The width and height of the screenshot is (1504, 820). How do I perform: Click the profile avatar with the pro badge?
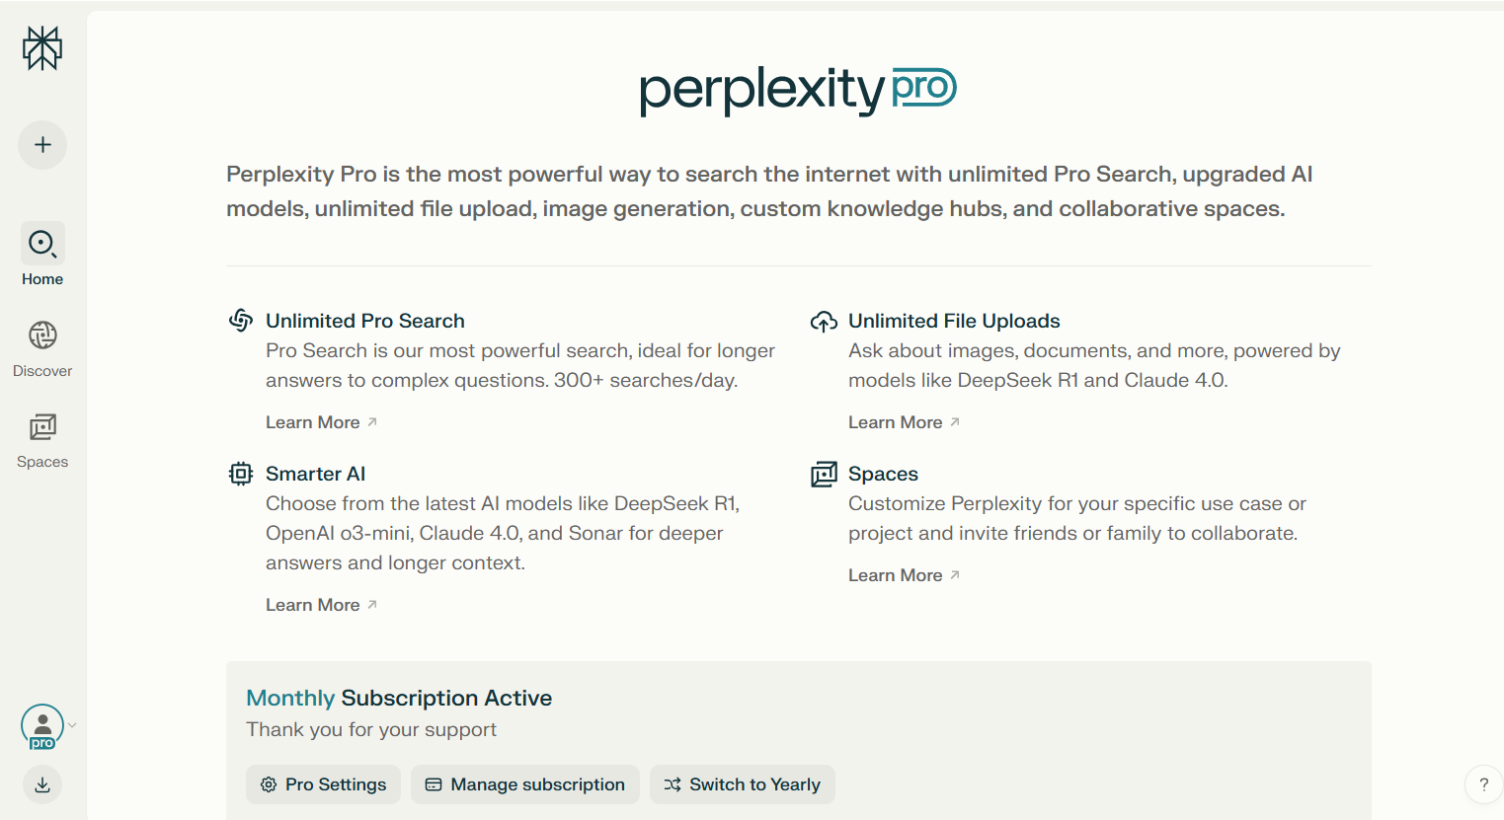pyautogui.click(x=42, y=726)
